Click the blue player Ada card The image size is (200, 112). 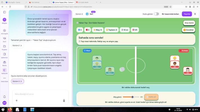97,65
